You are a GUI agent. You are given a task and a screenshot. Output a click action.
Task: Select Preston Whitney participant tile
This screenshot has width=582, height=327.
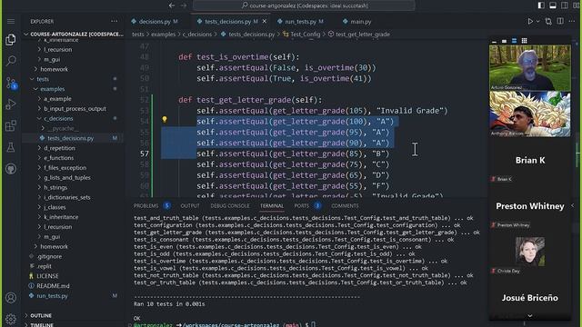530,206
